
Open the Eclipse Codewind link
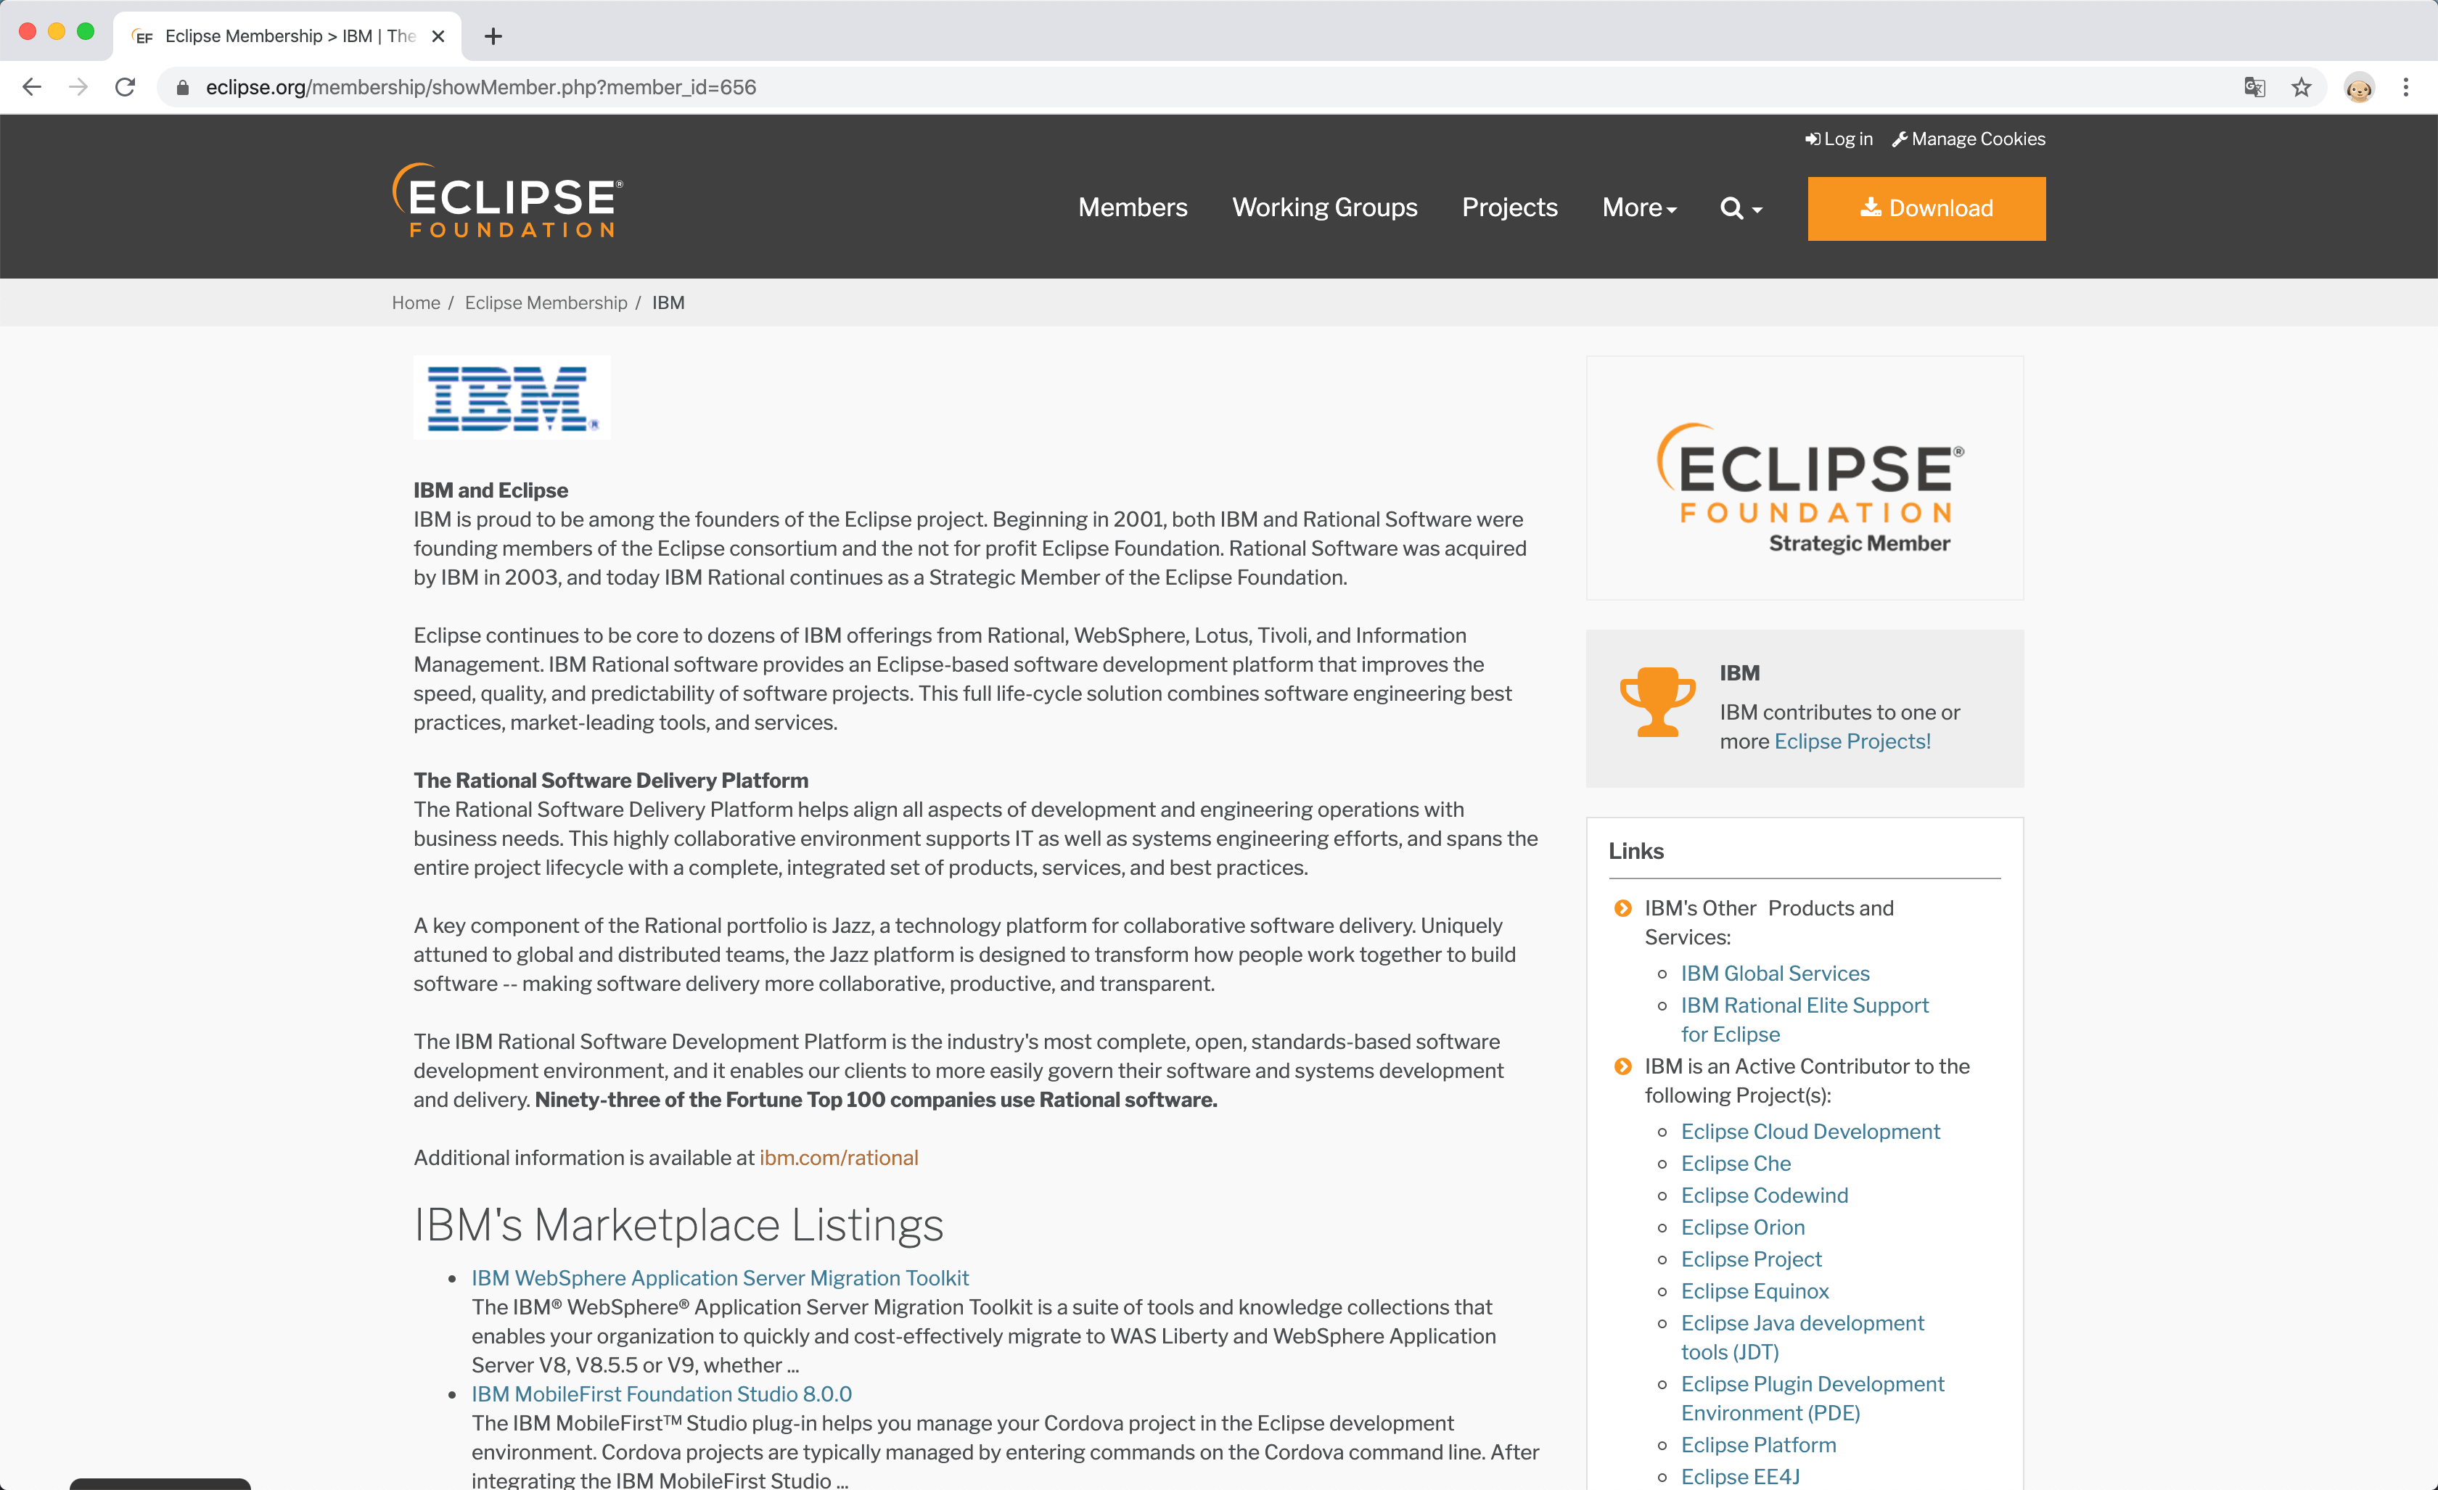[1764, 1195]
